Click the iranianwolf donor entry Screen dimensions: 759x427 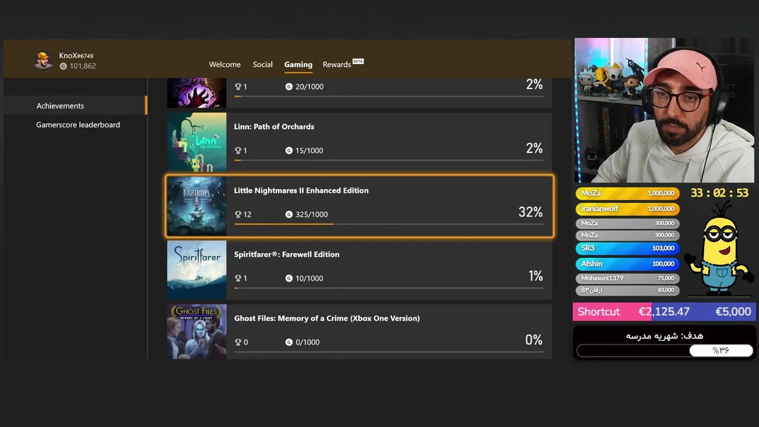pos(627,209)
